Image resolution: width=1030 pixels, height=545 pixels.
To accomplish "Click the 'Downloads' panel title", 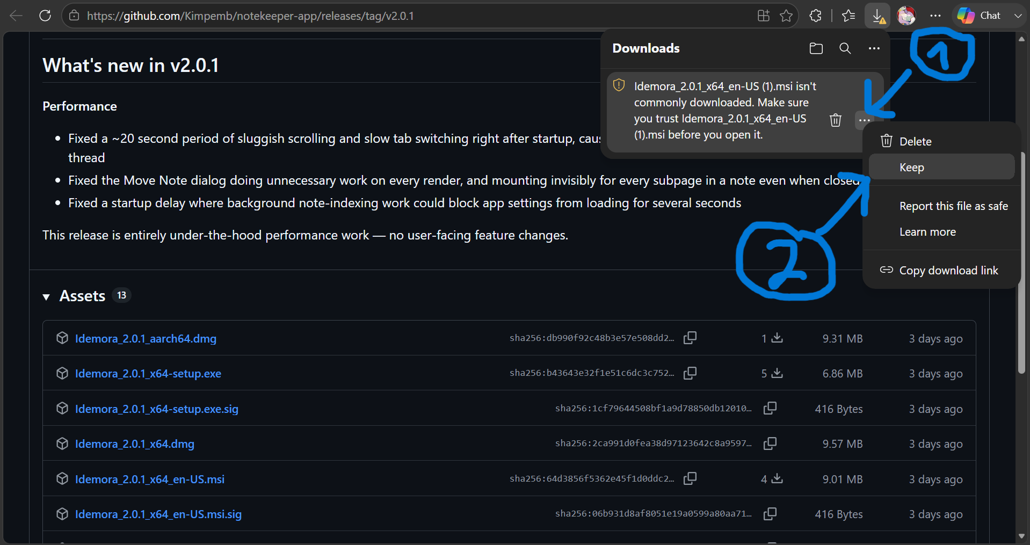I will click(x=646, y=48).
